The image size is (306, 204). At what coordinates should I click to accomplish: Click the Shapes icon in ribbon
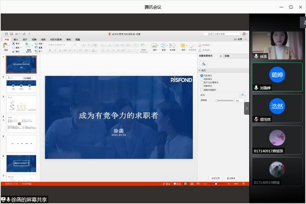pyautogui.click(x=164, y=46)
